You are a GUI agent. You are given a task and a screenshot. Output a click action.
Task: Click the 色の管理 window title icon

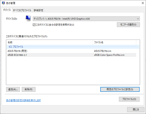(x=3, y=3)
